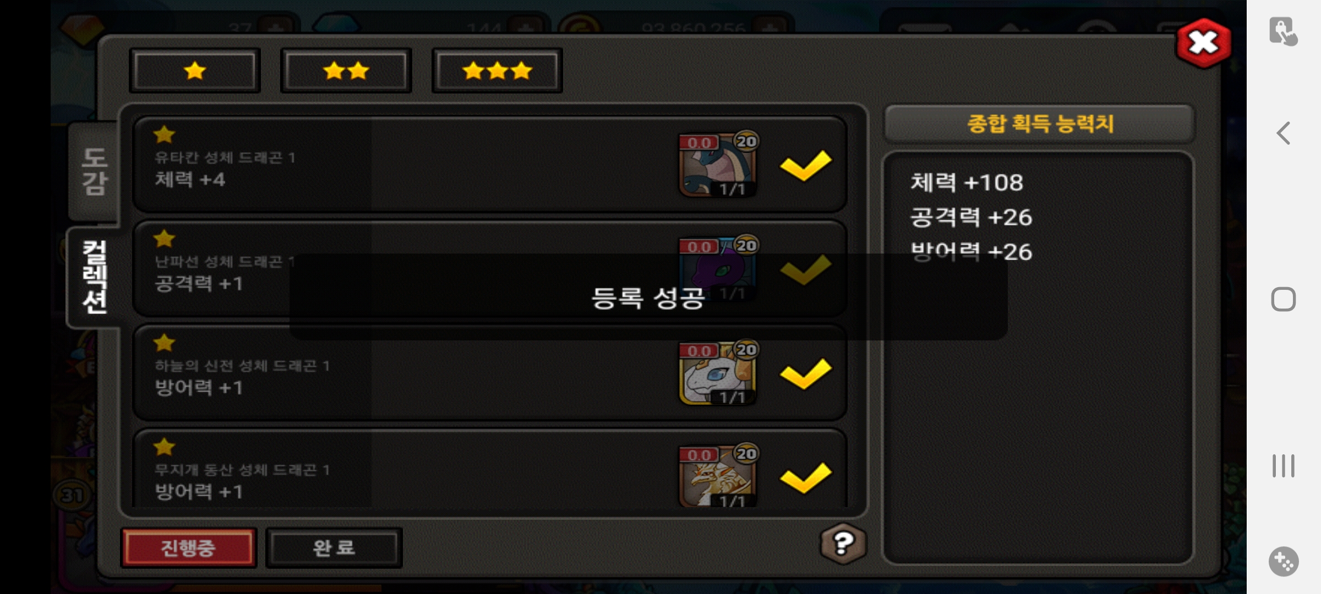Click the Yutakan dragon thumbnail icon

[x=718, y=164]
